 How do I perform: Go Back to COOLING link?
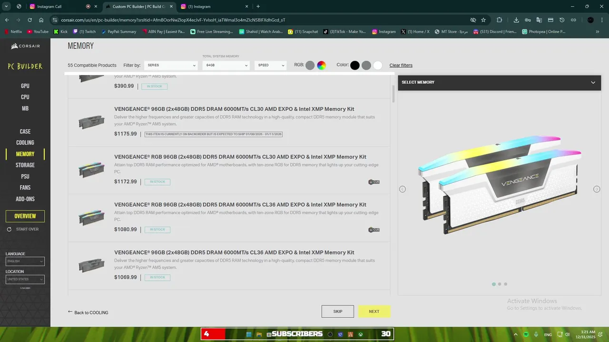pyautogui.click(x=88, y=313)
